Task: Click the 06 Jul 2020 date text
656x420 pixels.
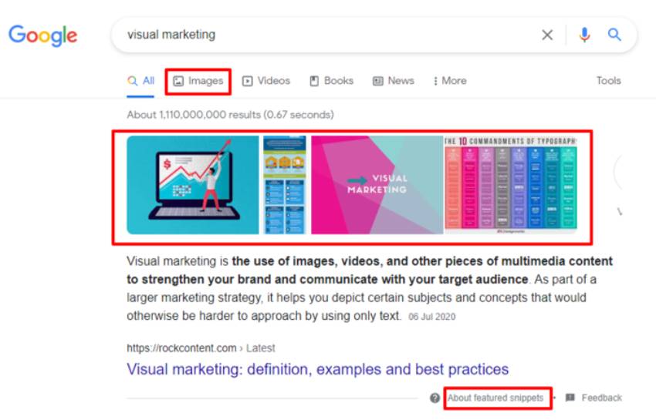Action: pyautogui.click(x=431, y=317)
